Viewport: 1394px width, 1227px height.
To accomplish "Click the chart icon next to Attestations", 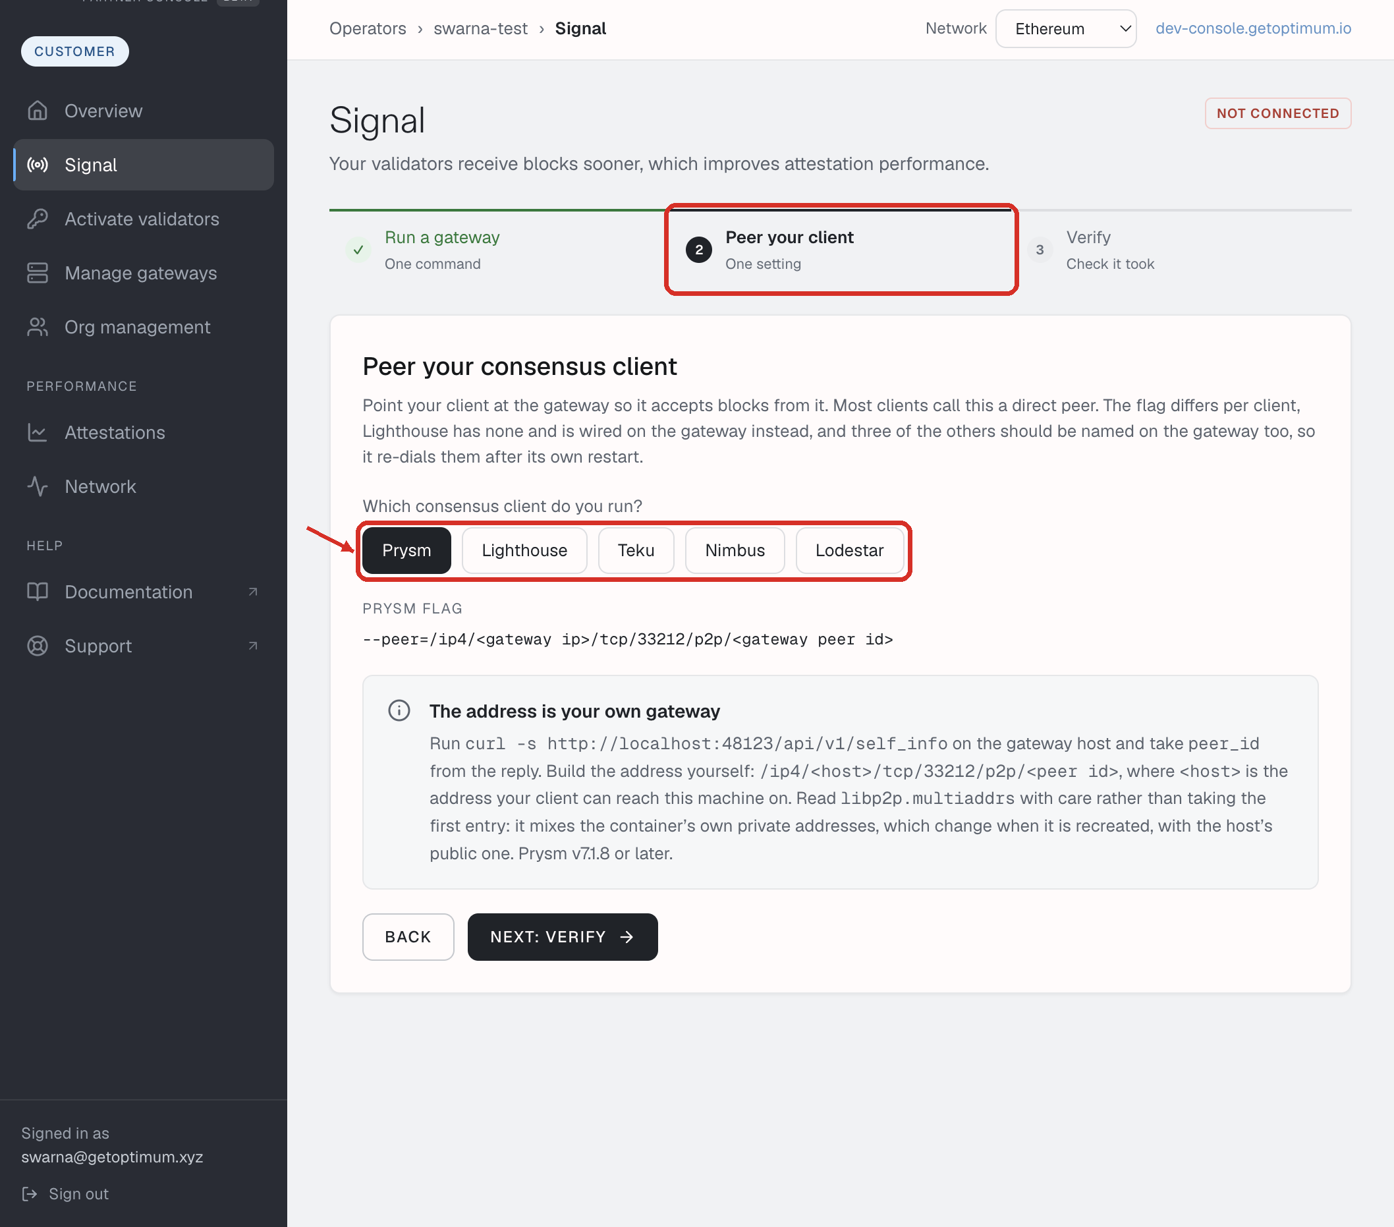I will tap(38, 432).
